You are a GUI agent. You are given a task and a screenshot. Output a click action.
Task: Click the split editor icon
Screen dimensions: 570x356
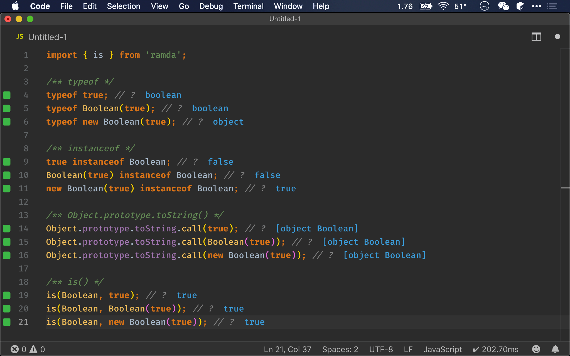536,37
